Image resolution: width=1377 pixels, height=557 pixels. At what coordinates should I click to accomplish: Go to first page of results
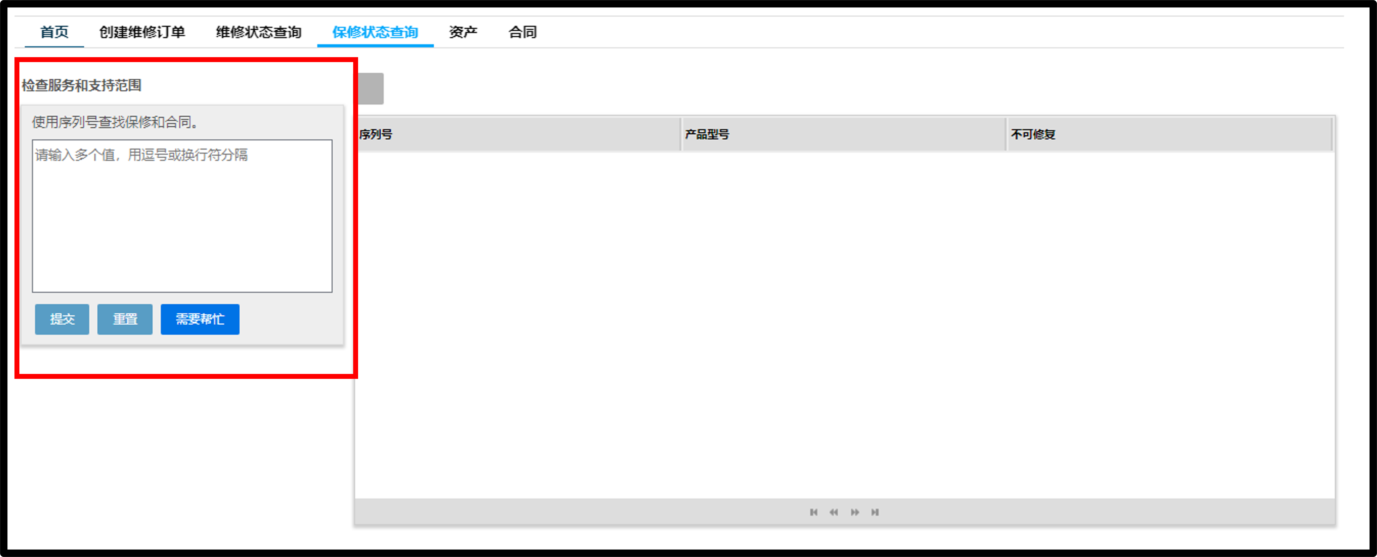coord(814,512)
